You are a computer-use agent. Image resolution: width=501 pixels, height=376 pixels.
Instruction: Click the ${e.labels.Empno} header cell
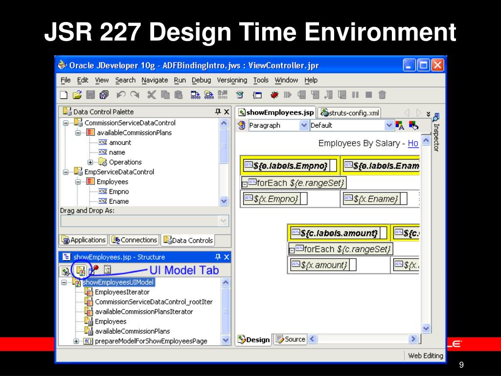pos(290,165)
